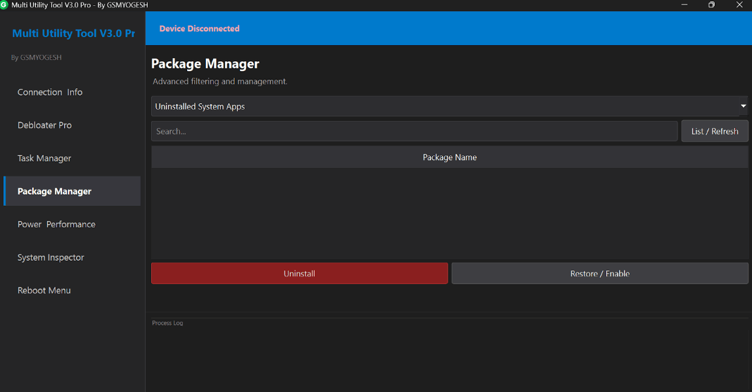The image size is (752, 392).
Task: Select Package Manager in the sidebar
Action: click(x=54, y=191)
